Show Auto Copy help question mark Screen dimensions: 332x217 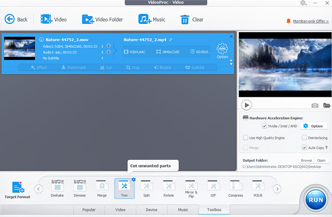326,147
